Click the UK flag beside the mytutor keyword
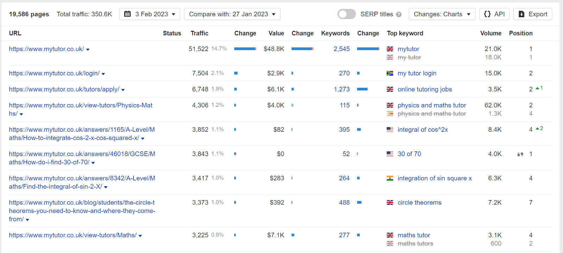This screenshot has width=563, height=253. [x=390, y=49]
